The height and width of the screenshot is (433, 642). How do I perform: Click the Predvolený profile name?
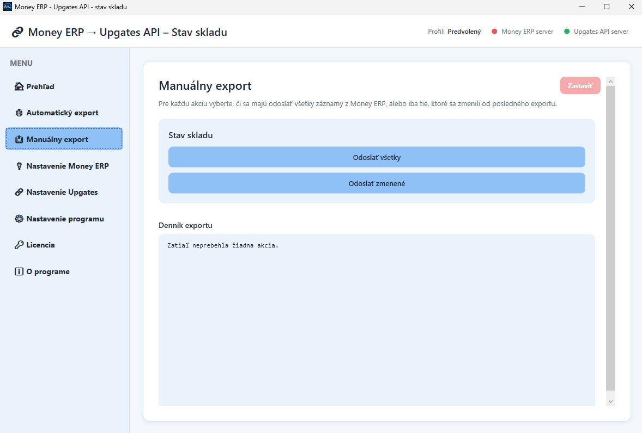click(464, 32)
